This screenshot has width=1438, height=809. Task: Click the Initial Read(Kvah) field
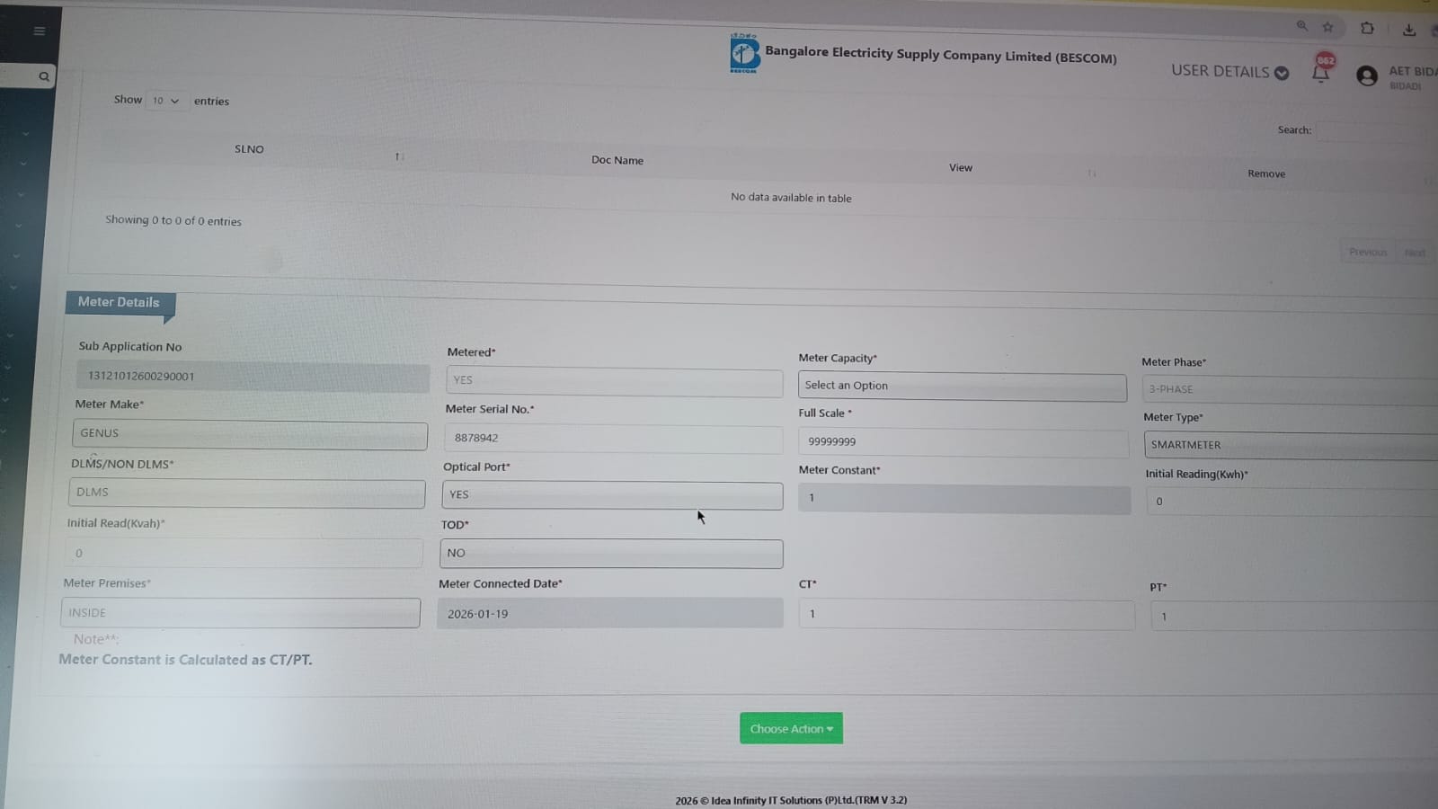[244, 553]
